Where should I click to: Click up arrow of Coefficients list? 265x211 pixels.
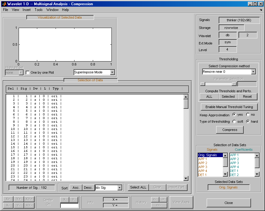click(x=257, y=156)
